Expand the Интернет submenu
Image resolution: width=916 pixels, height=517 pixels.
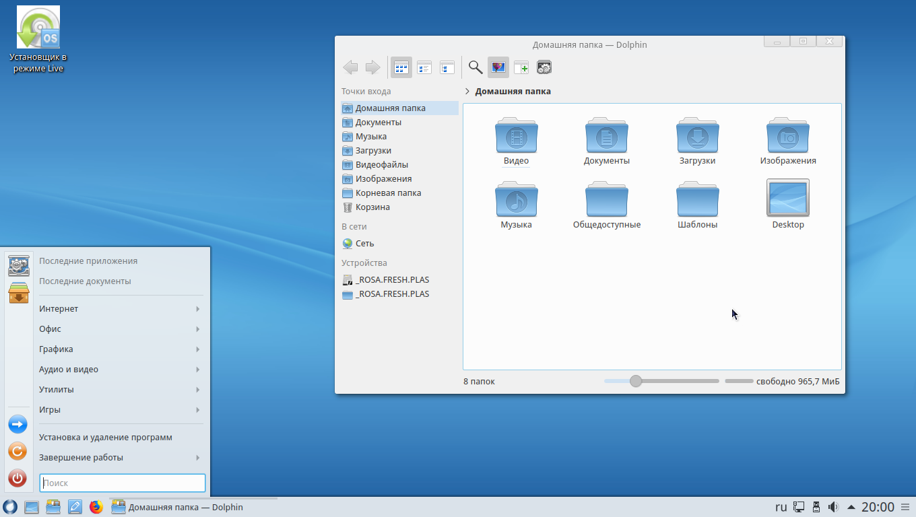pyautogui.click(x=121, y=309)
